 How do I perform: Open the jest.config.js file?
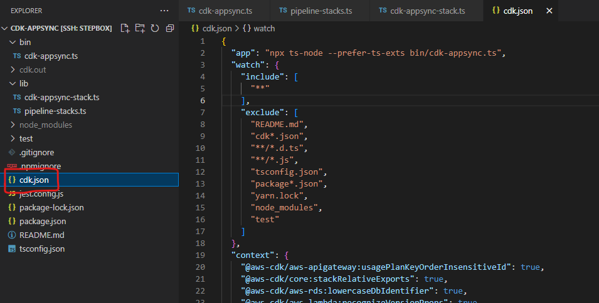41,193
